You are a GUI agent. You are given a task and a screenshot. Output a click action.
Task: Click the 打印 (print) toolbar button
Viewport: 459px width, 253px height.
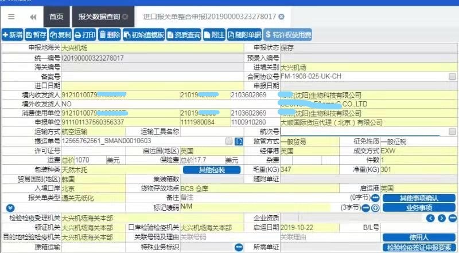click(x=85, y=35)
